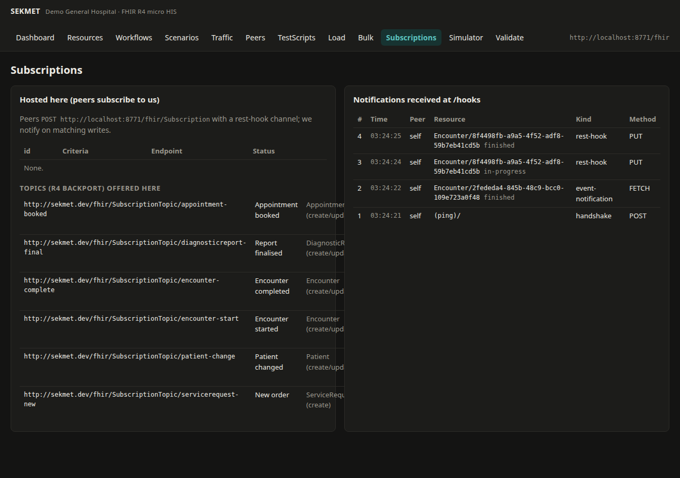Click the 'Appointment booked' topic title
Image resolution: width=680 pixels, height=478 pixels.
pyautogui.click(x=276, y=210)
